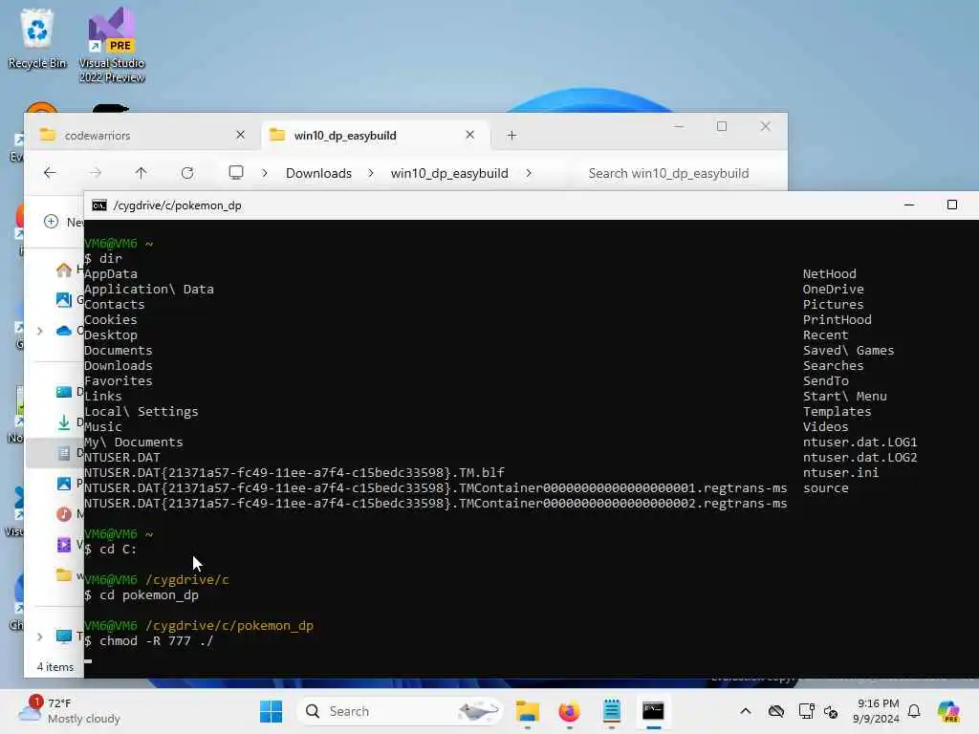
Task: Click 'Downloads' entry in terminal dir output
Action: point(119,366)
